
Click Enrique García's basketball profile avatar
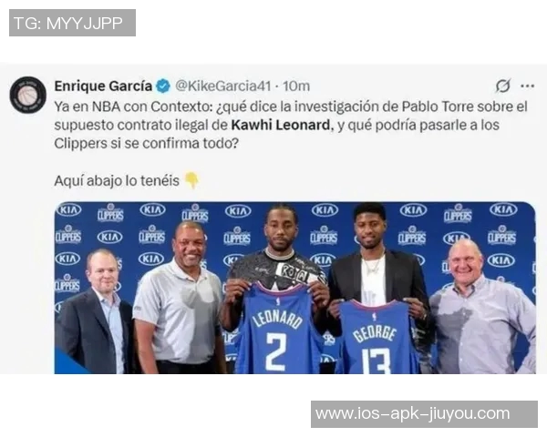click(x=28, y=95)
